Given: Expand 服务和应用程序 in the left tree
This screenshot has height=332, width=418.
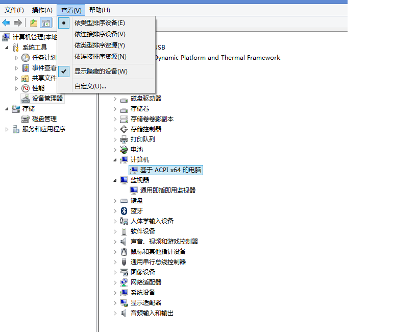Looking at the screenshot, I should [x=7, y=129].
